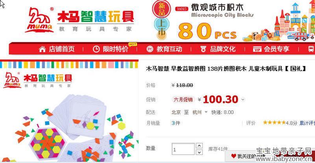Expand the 杭州 delivery destination dropdown
Screen dimensions: 315x163
206,112
